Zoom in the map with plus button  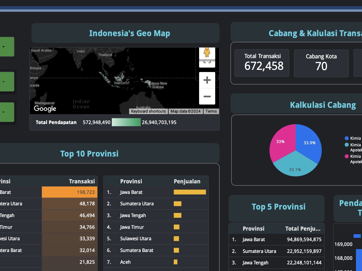(207, 80)
